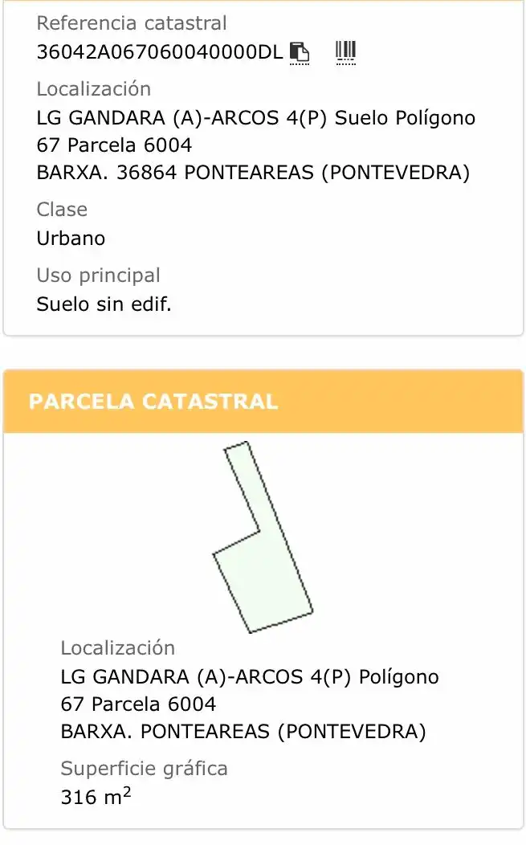Click '67 Parcela 6004' in parcel card
Image resolution: width=526 pixels, height=845 pixels.
pyautogui.click(x=138, y=704)
